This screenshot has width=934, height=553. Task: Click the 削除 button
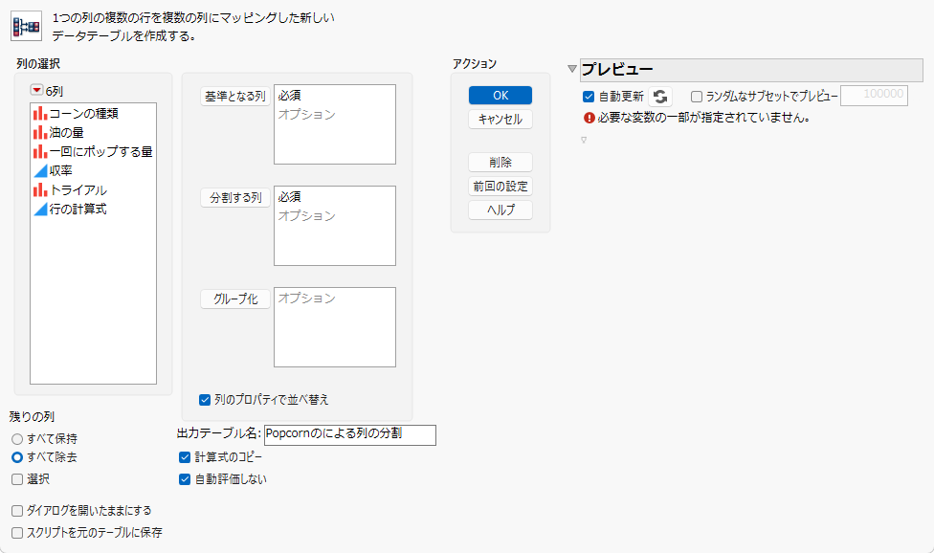click(x=500, y=162)
